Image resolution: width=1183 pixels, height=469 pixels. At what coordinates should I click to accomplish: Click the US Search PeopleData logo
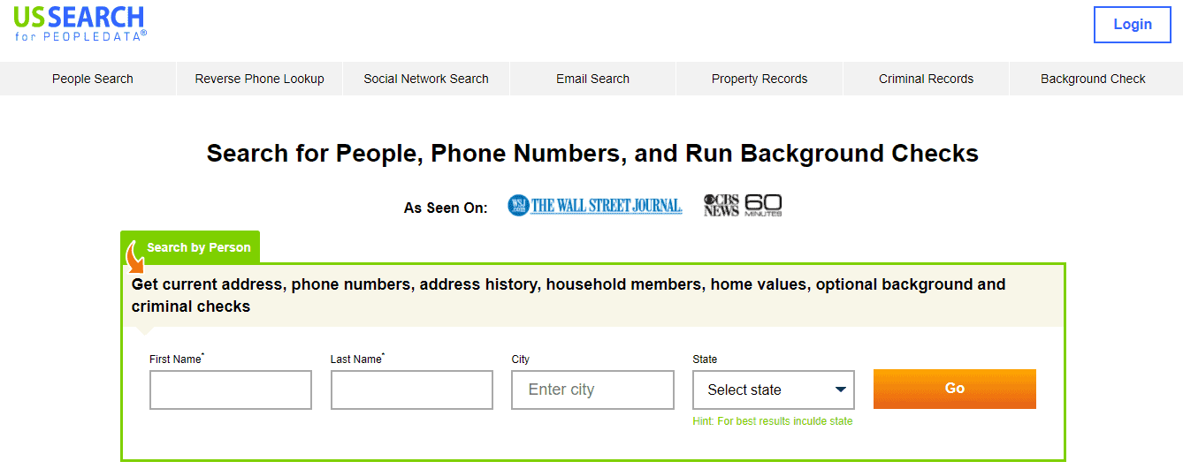click(80, 23)
